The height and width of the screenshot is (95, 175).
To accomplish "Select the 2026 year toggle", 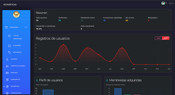I will tap(166, 38).
